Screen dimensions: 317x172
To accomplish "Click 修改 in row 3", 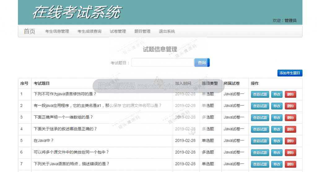I will [277, 118].
